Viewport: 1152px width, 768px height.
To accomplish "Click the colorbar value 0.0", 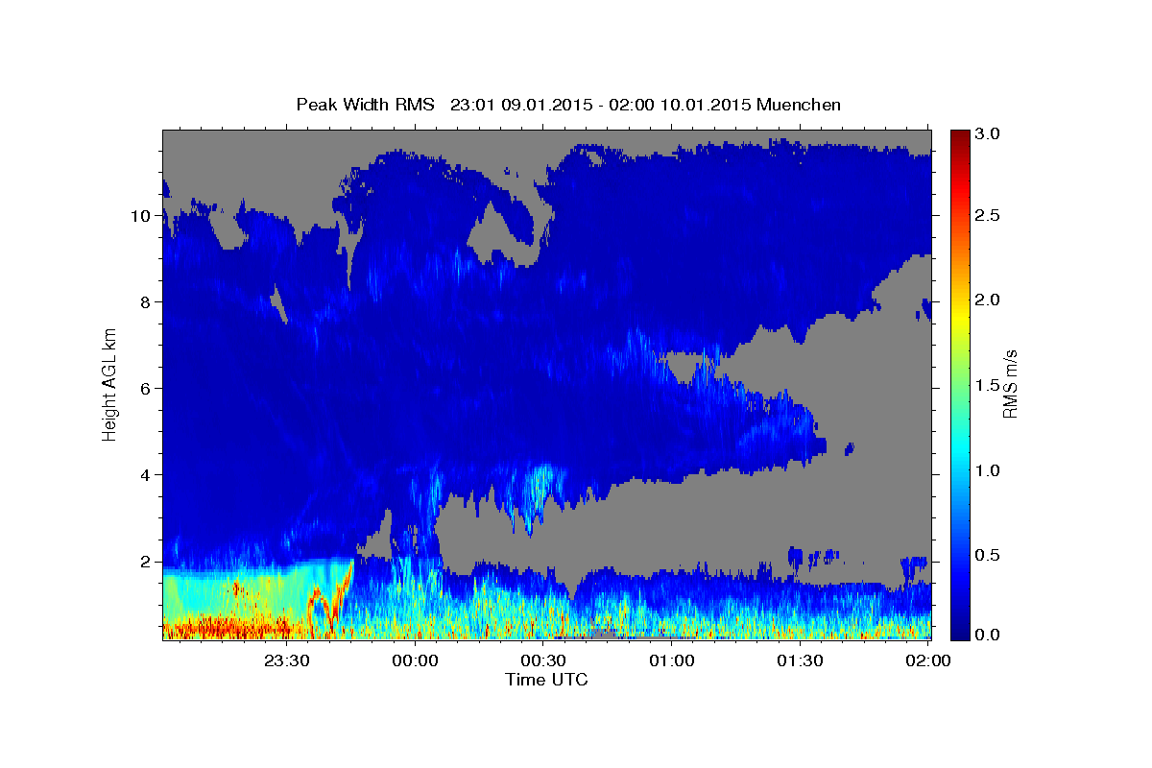I will point(988,635).
